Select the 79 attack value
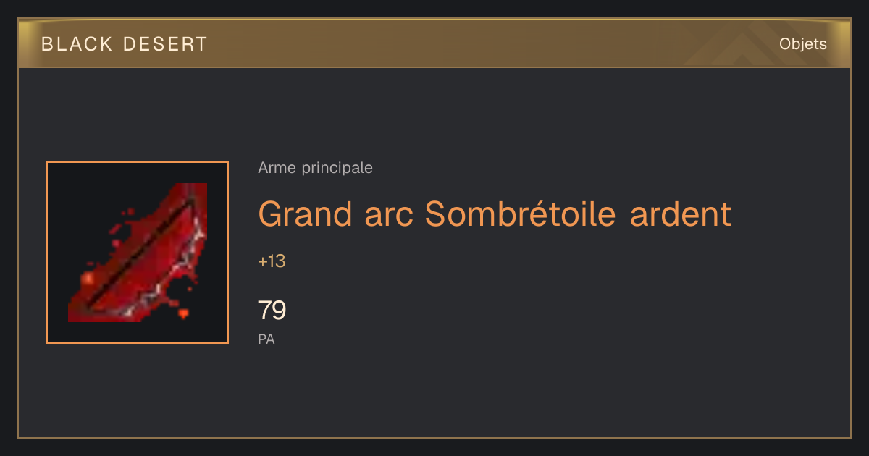 [272, 311]
